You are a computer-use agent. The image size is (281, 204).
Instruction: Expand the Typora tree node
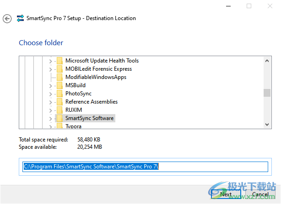(50, 127)
